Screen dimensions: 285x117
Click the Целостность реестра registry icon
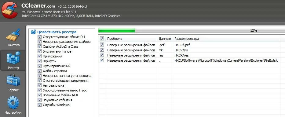[33, 32]
